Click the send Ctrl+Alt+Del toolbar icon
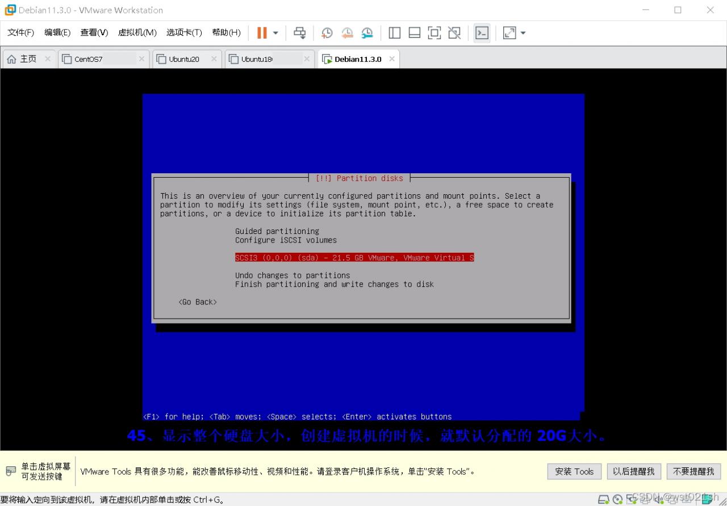The height and width of the screenshot is (506, 727). pos(299,33)
